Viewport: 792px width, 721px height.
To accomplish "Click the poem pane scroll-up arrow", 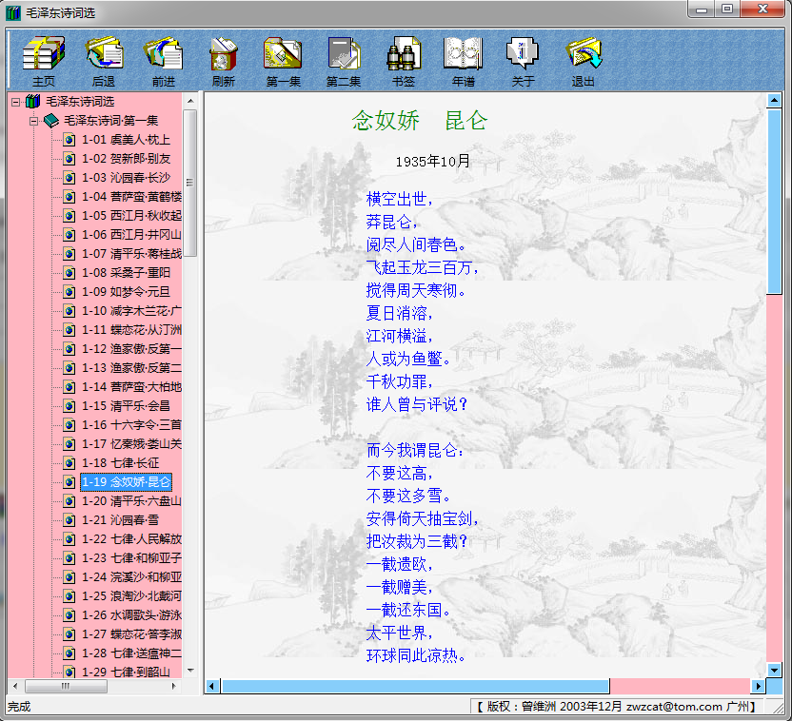I will click(774, 101).
